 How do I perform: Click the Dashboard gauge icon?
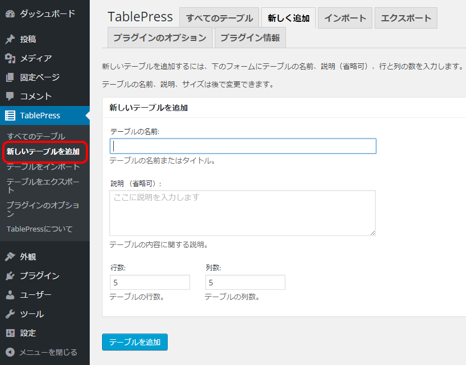coord(10,13)
